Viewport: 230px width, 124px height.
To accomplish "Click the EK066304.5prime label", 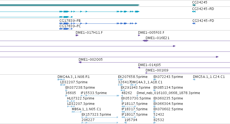I will [168, 104].
